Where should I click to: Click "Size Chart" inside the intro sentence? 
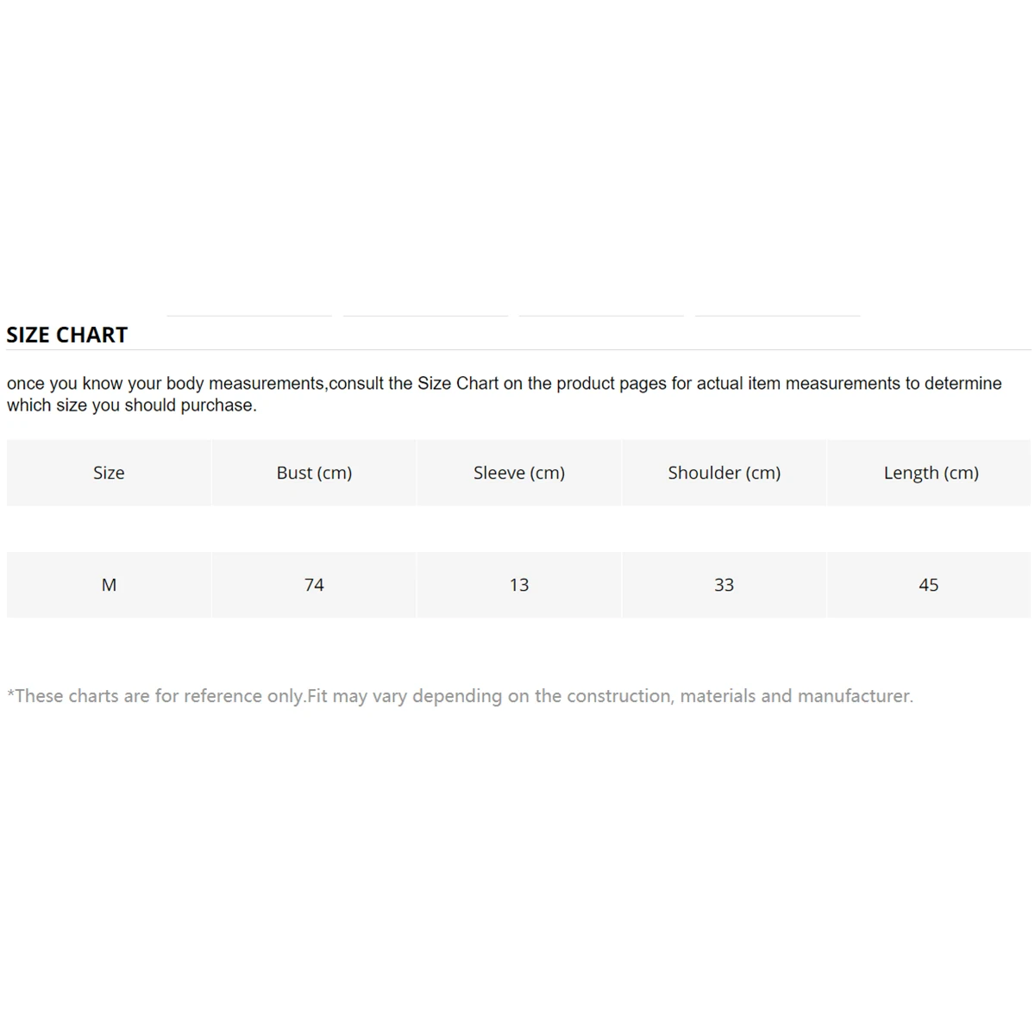[x=458, y=384]
